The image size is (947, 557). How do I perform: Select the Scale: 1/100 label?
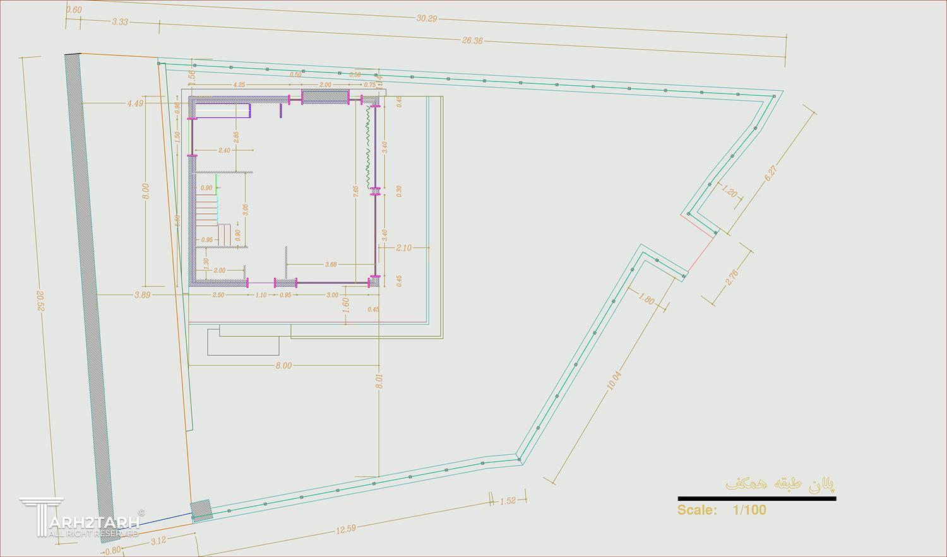pos(722,510)
